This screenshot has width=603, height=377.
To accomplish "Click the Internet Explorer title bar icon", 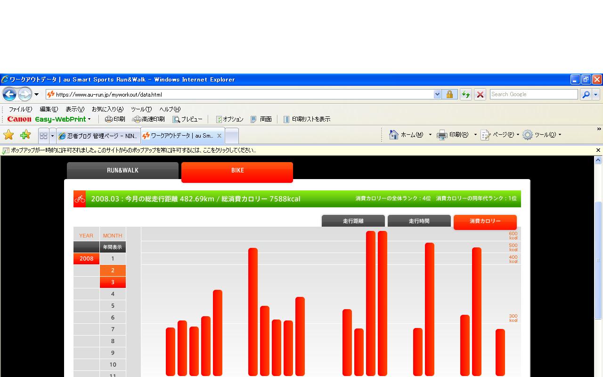I will tap(5, 79).
